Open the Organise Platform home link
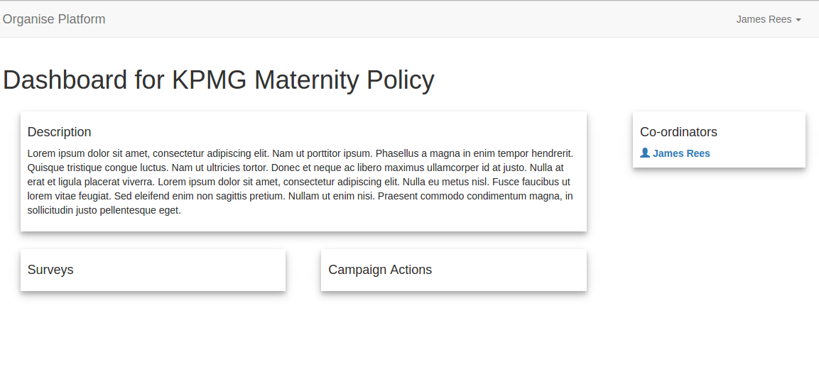Viewport: 819px width, 367px height. [x=54, y=19]
